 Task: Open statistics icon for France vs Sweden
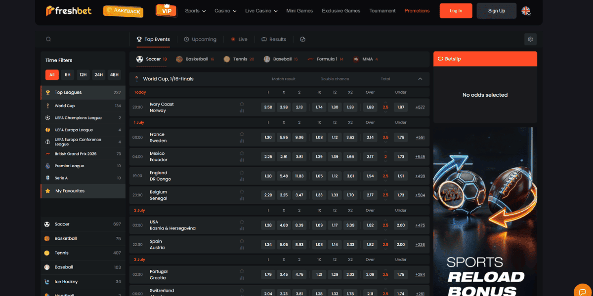(242, 141)
